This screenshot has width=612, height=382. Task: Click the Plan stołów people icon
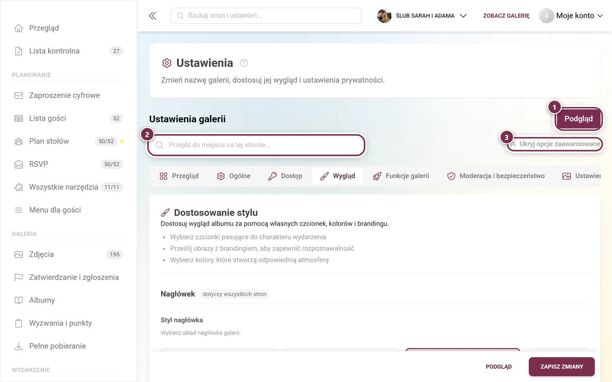click(19, 141)
